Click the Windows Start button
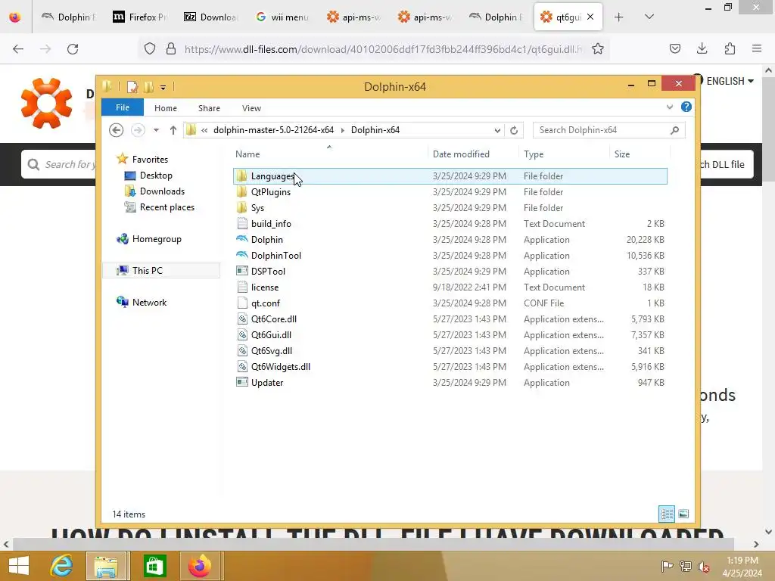 click(19, 566)
